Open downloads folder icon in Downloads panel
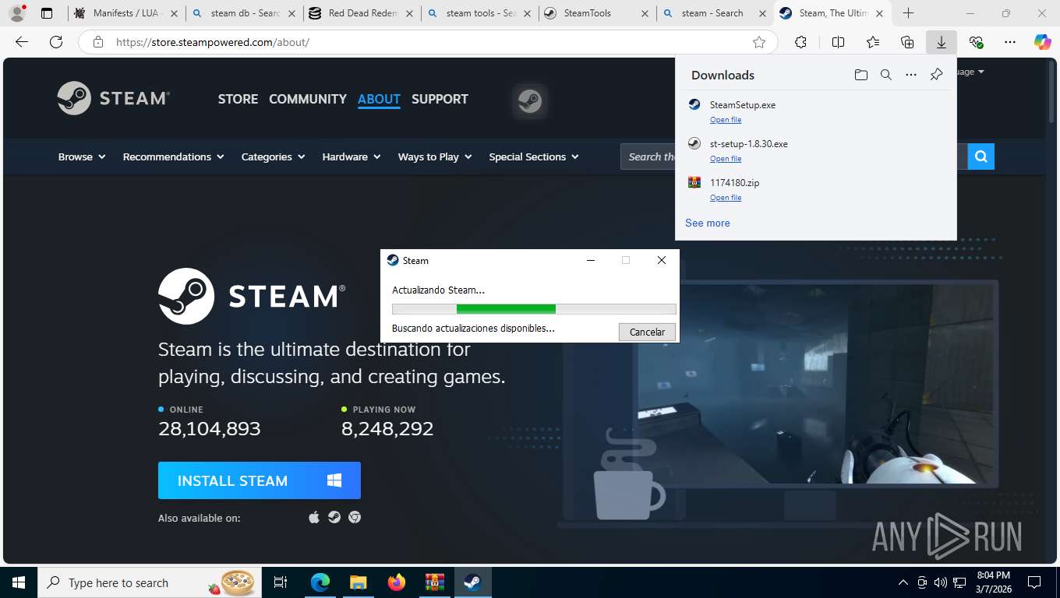1060x598 pixels. (860, 75)
